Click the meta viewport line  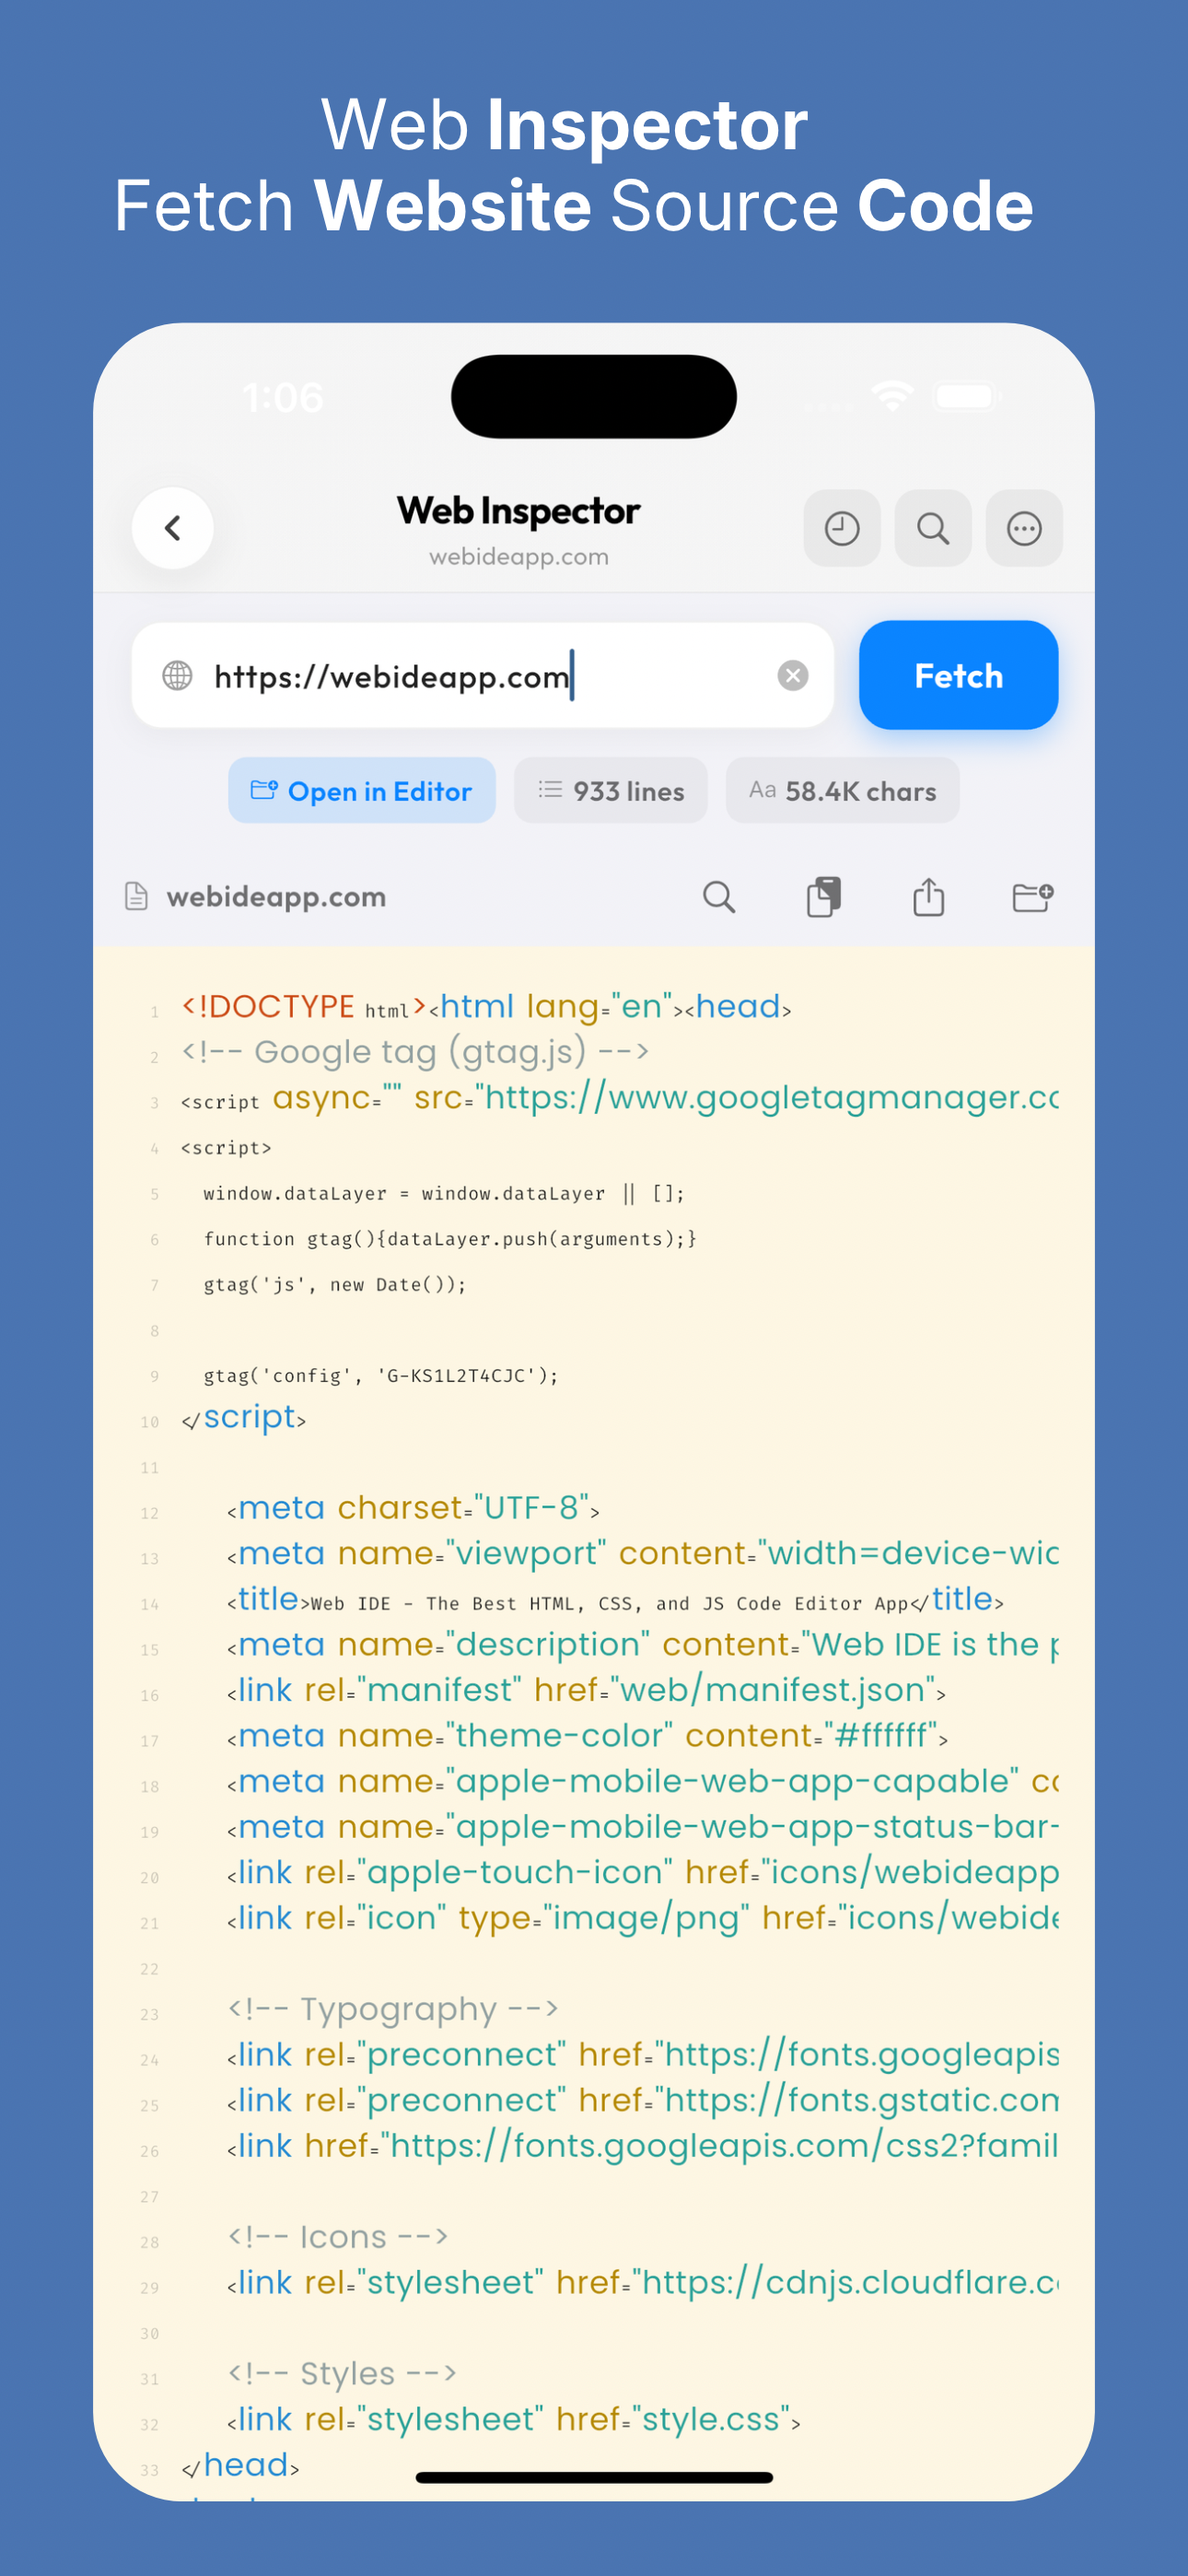coord(643,1554)
